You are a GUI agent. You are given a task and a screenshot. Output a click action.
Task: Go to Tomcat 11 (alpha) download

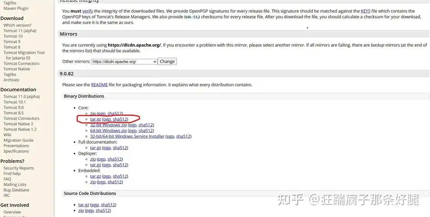(20, 31)
